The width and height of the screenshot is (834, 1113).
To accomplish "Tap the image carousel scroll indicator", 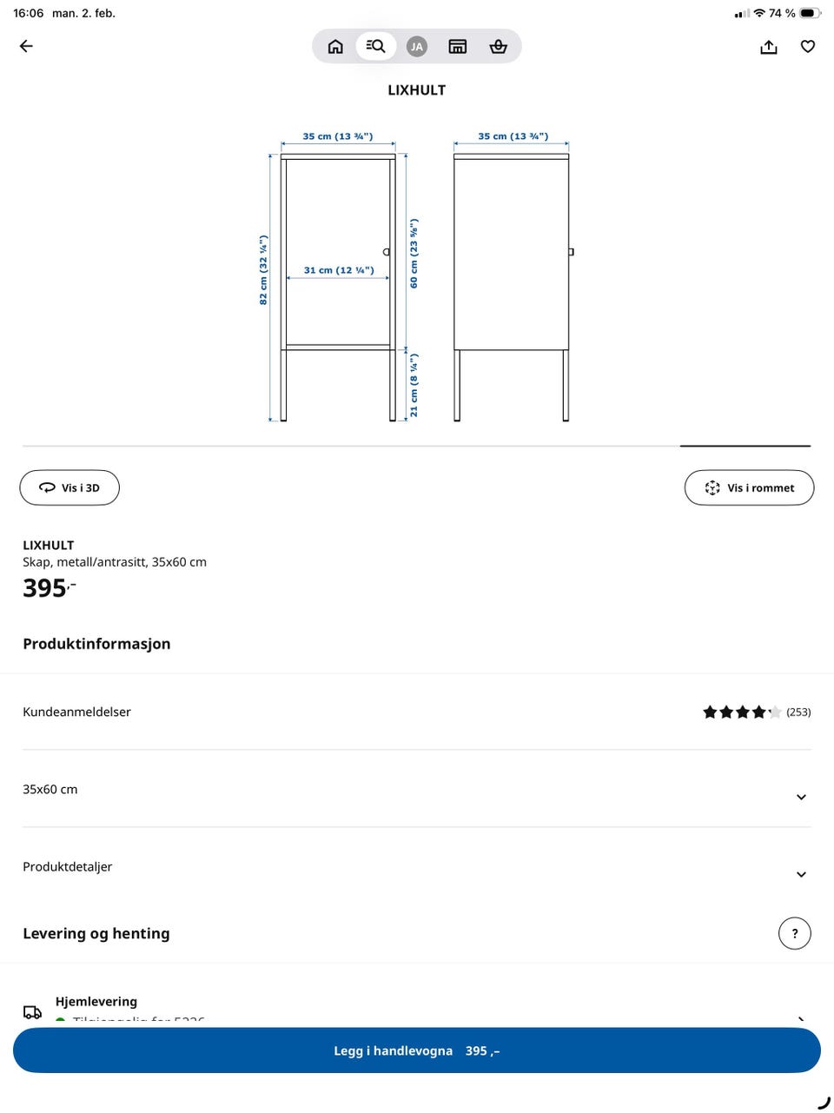I will 745,445.
